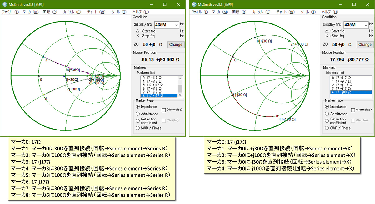
Task: Open ツール(T) menu in left Mr.Smith window
Action: click(x=119, y=12)
